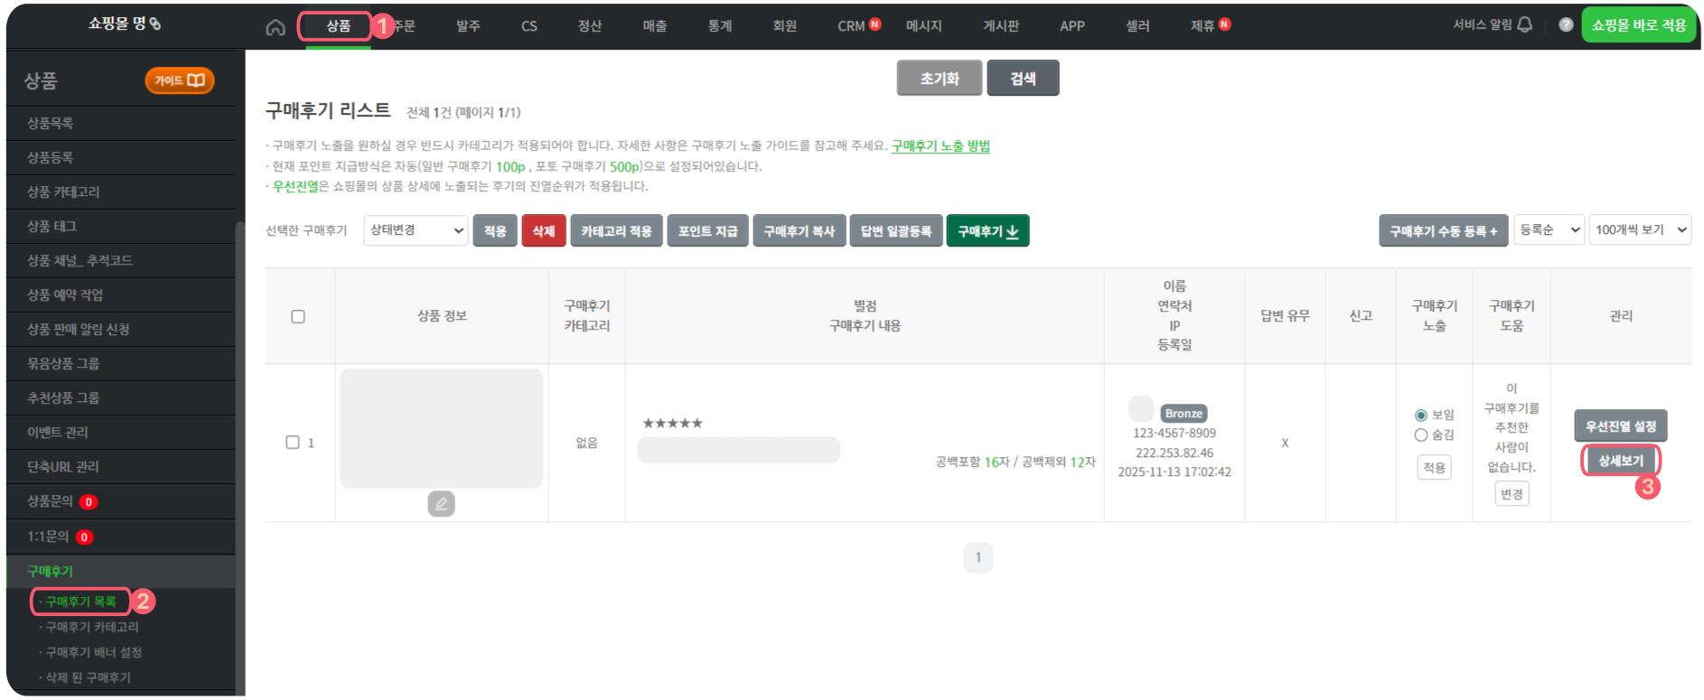Open the 통계 top menu
Viewport: 1704px width, 700px height.
coord(720,26)
